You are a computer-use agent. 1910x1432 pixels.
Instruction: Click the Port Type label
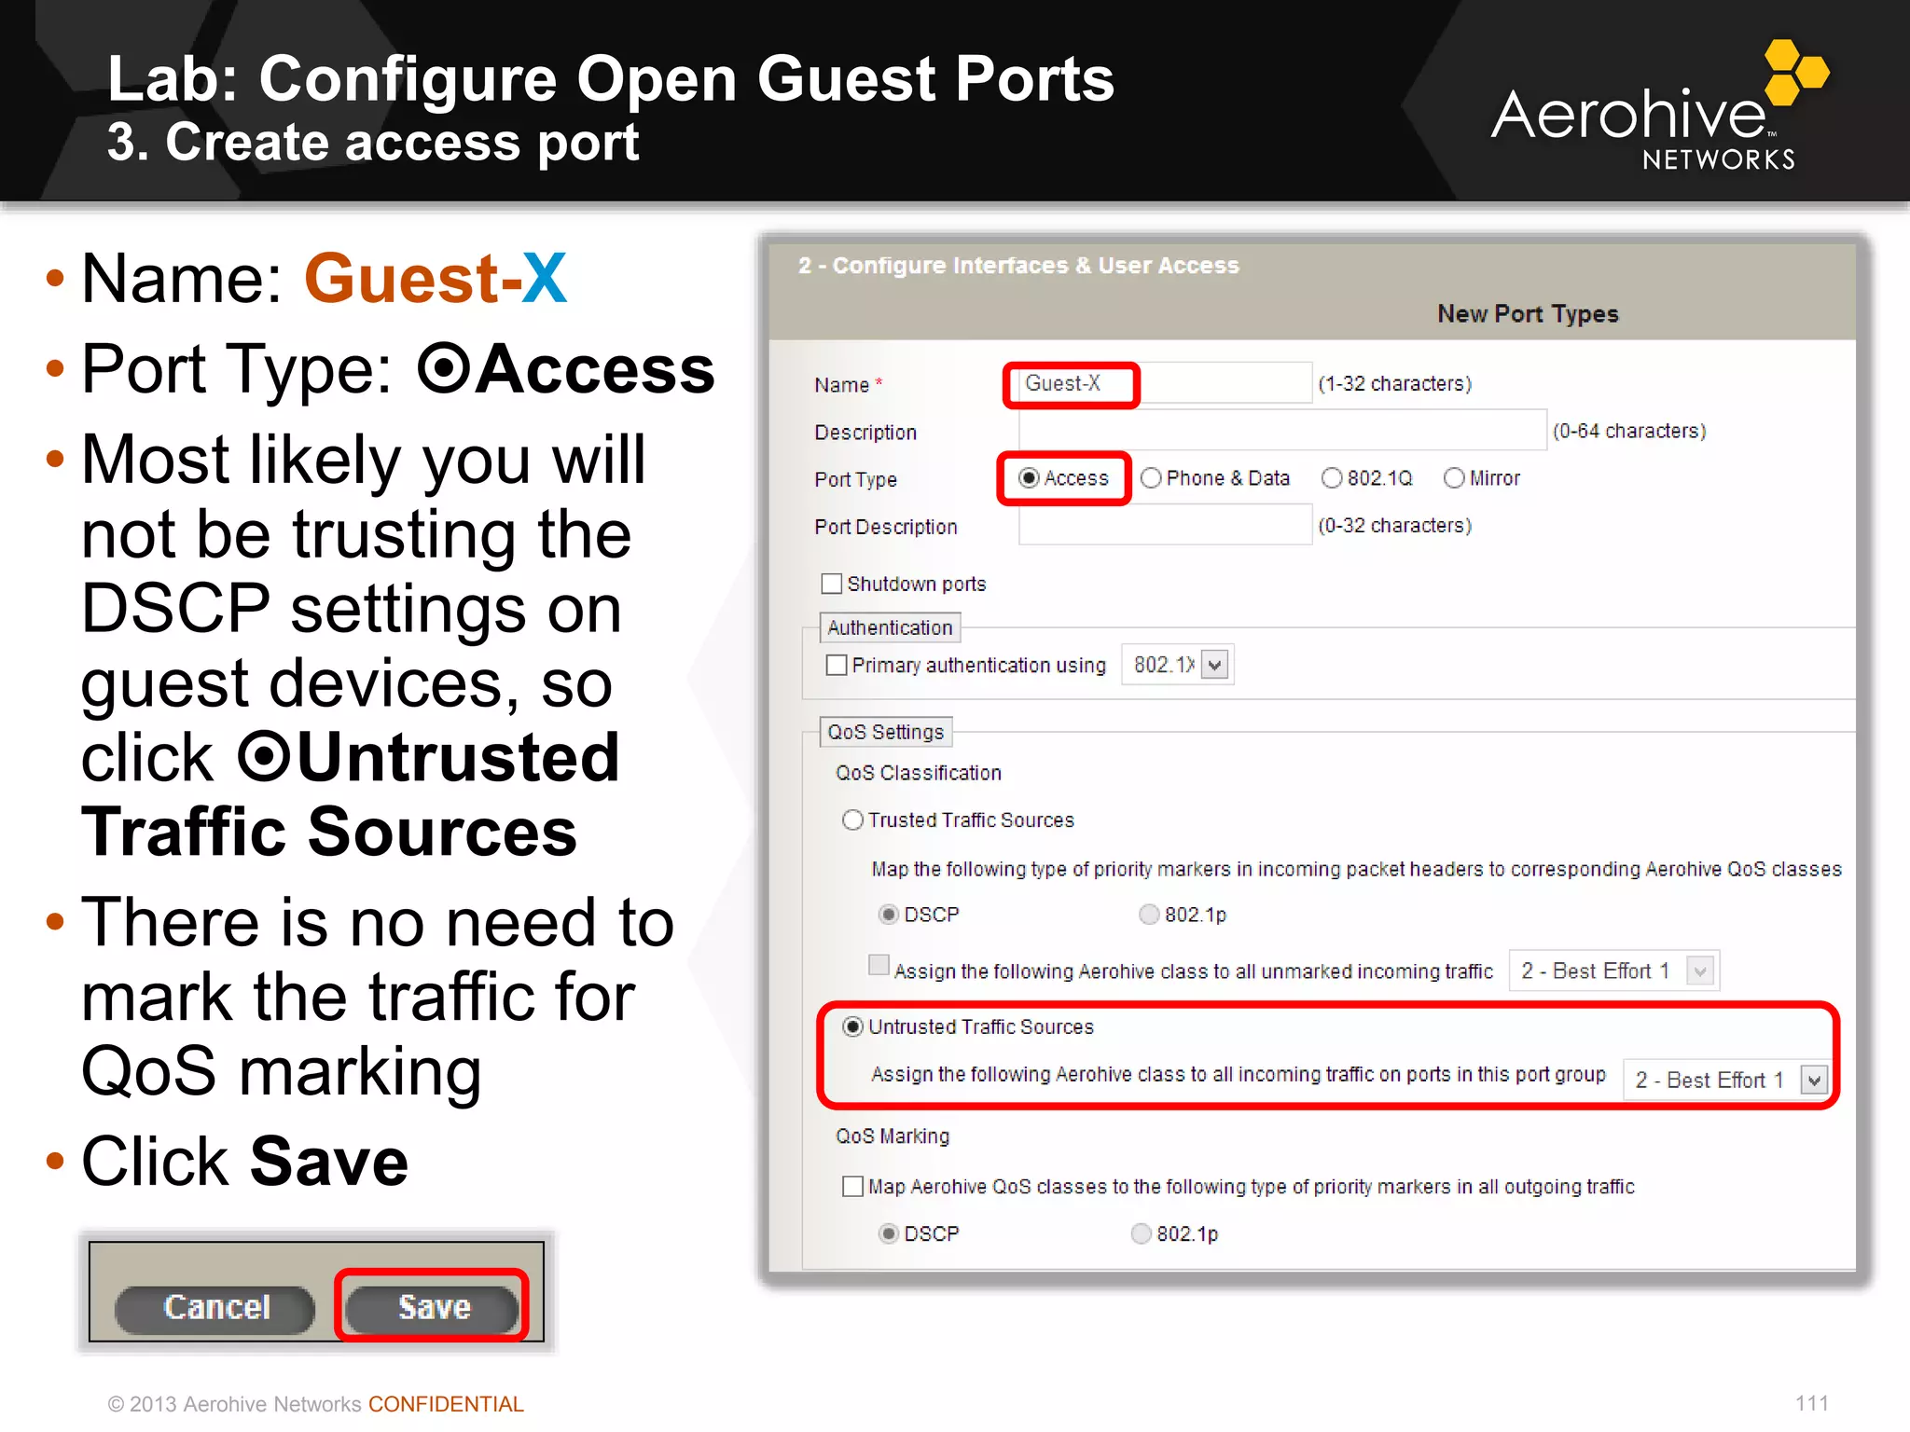pos(855,479)
